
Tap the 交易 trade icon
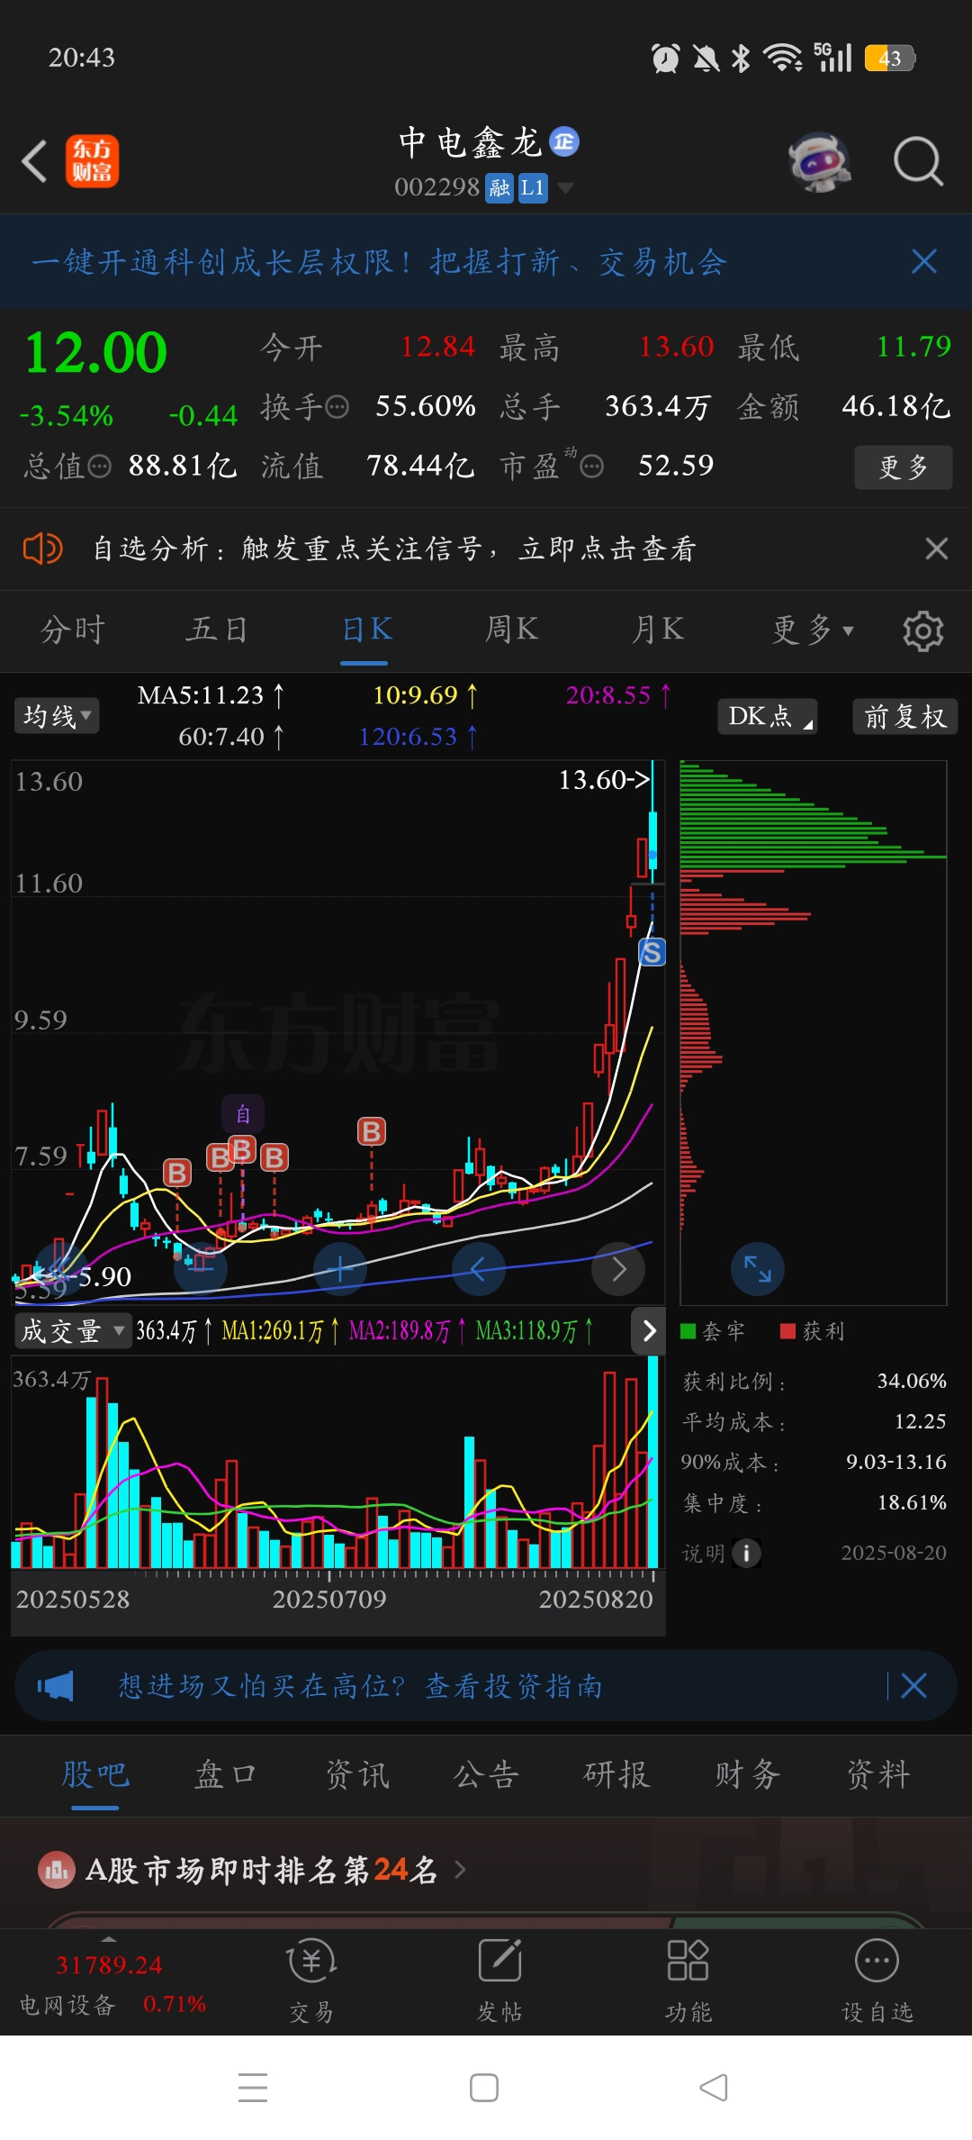311,1981
